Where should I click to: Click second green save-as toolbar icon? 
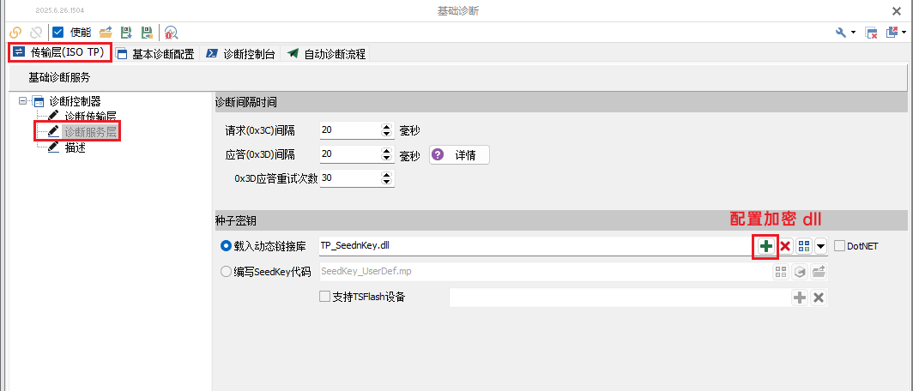(x=148, y=33)
